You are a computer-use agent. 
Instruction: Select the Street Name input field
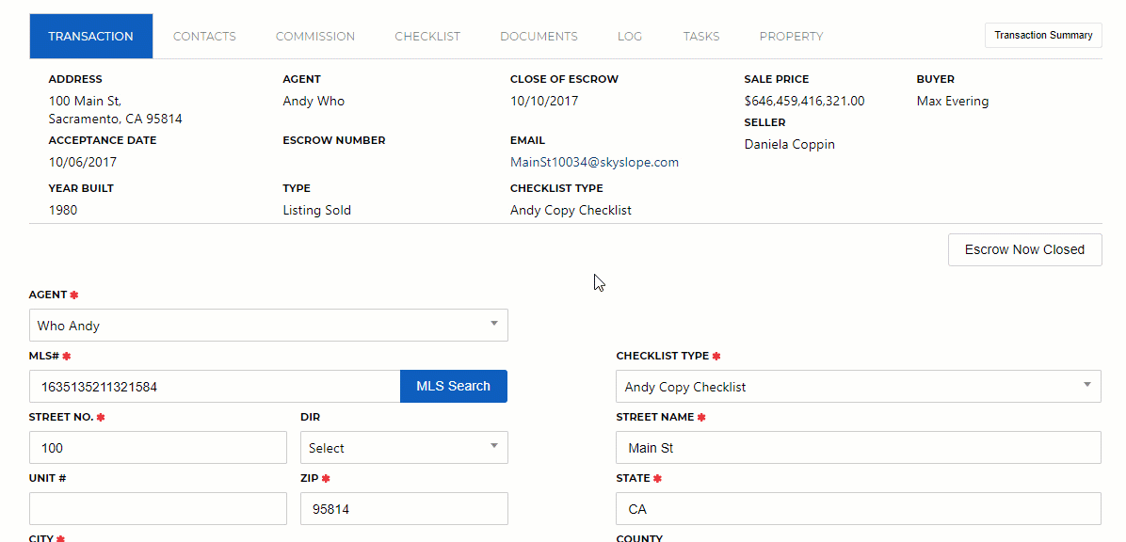click(858, 447)
